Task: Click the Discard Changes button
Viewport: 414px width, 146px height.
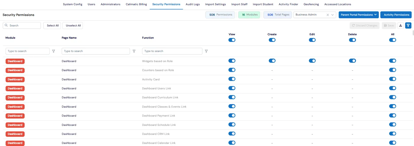Action: (364, 26)
